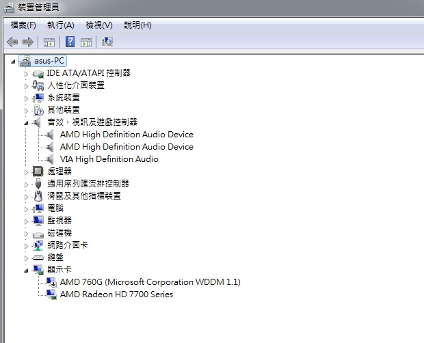The image size is (424, 343).
Task: Click the Back arrow toolbar button
Action: [x=12, y=42]
